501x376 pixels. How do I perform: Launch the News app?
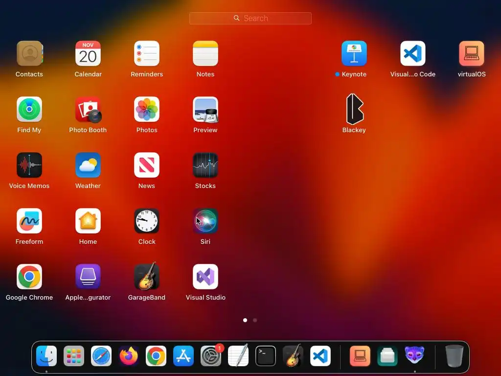(147, 165)
